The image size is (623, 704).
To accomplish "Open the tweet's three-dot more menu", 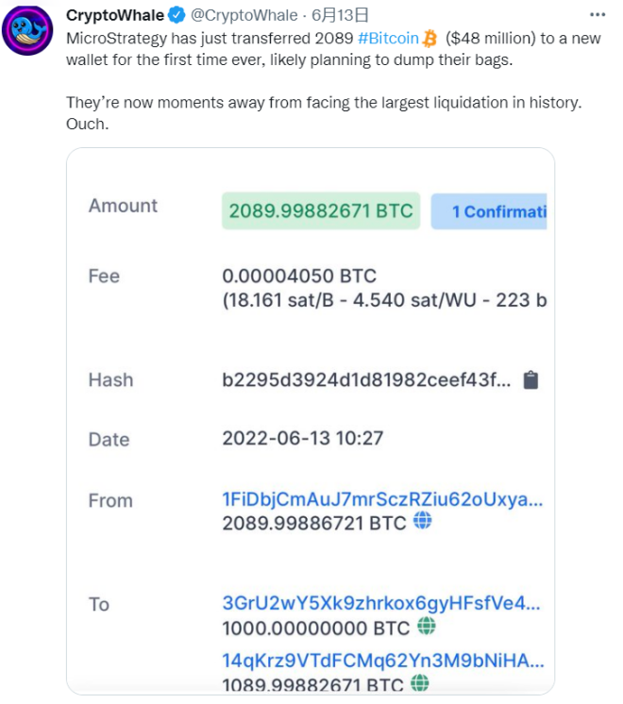I will pyautogui.click(x=598, y=15).
